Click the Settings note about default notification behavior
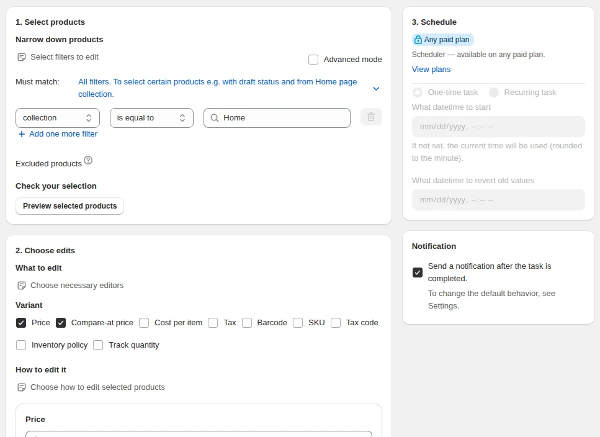The width and height of the screenshot is (600, 437). tap(491, 300)
